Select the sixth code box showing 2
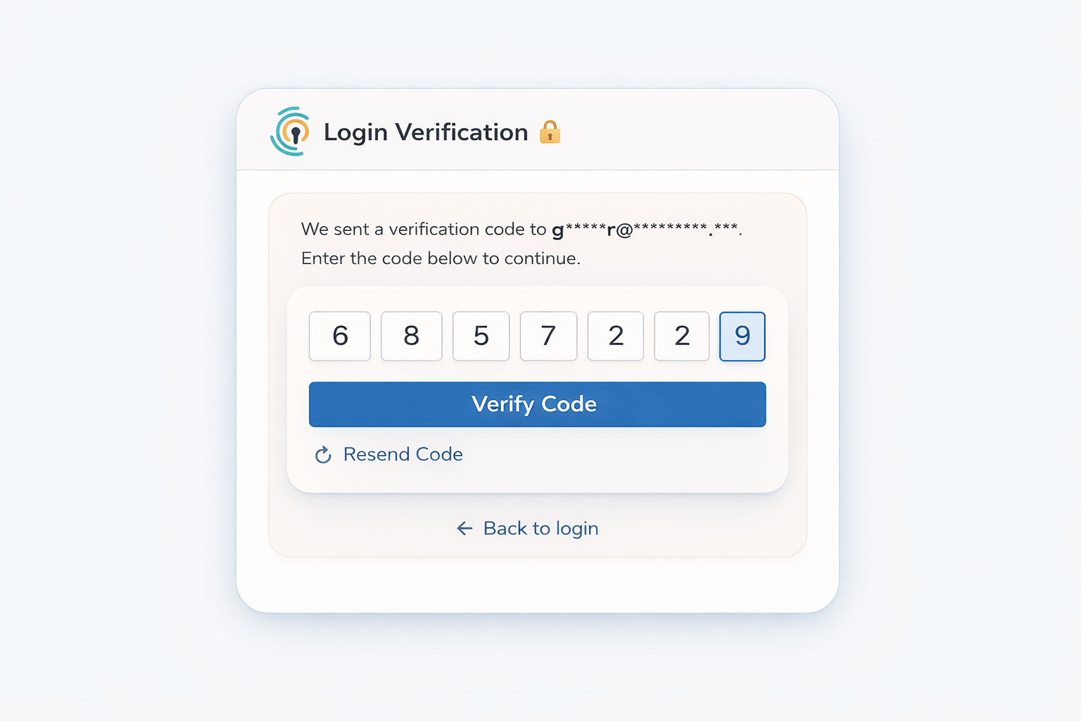Screen dimensions: 1081x721 682,336
